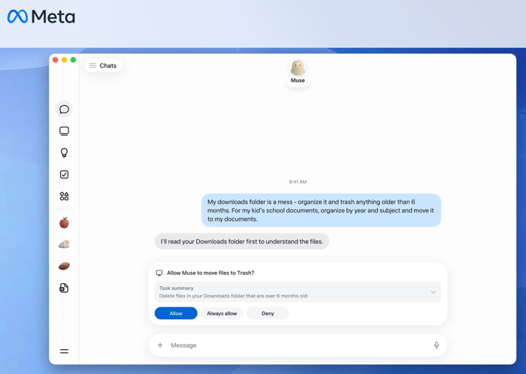This screenshot has width=526, height=374.
Task: Expand the Task summary chevron
Action: click(x=433, y=292)
